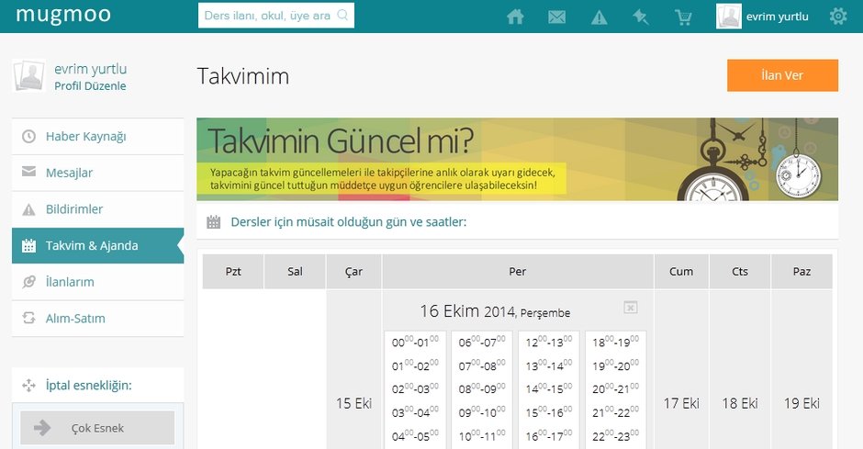Open the warning notifications icon in header

(x=599, y=17)
